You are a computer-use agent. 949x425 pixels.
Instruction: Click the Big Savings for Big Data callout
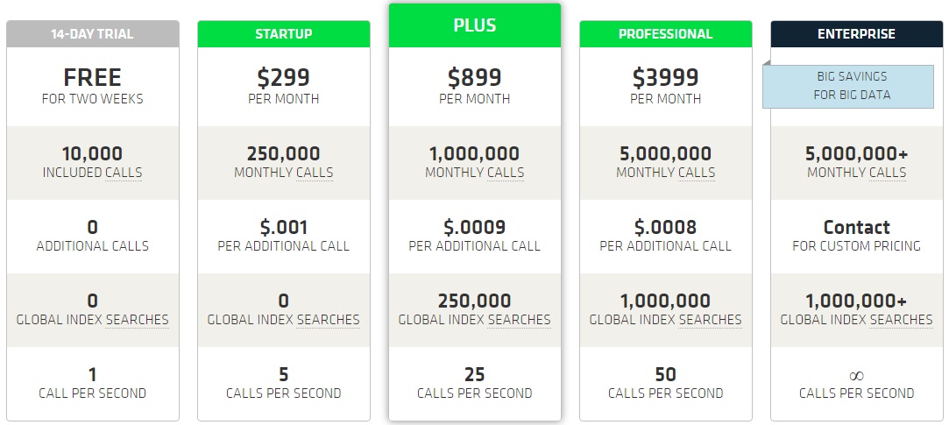[x=848, y=86]
